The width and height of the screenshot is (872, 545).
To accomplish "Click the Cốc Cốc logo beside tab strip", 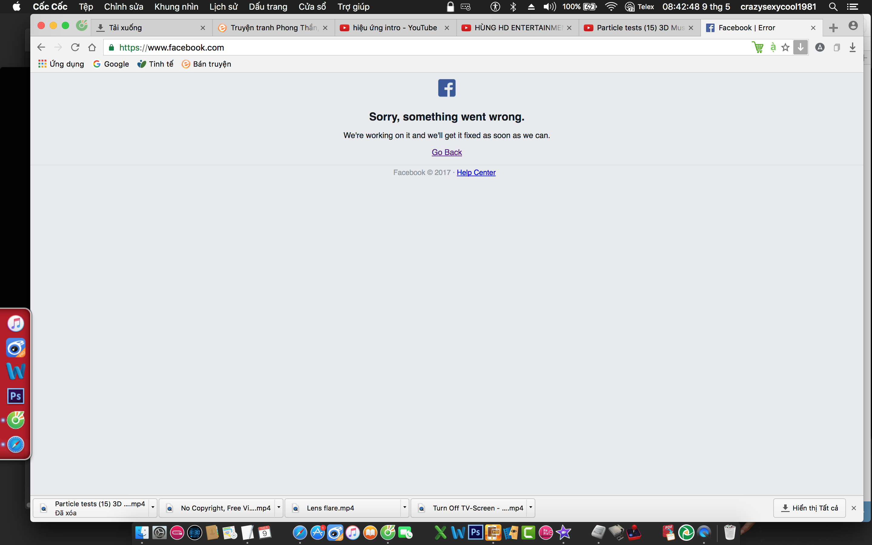I will point(82,25).
